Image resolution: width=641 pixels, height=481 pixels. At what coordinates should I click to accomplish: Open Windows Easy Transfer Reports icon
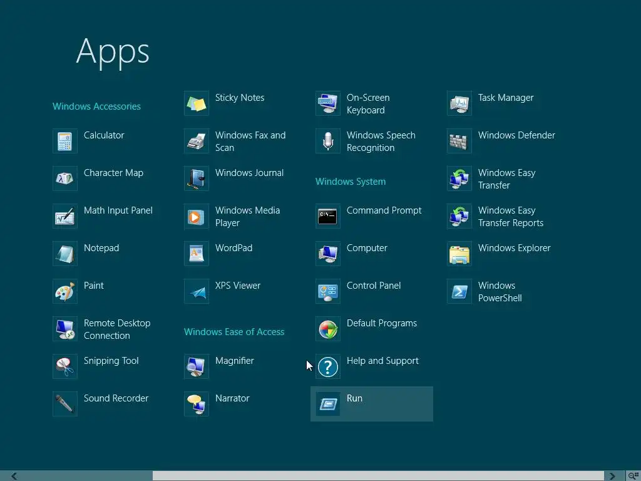pyautogui.click(x=459, y=216)
